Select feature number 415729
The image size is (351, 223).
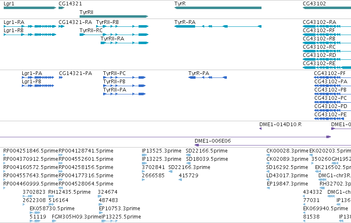tap(188, 176)
